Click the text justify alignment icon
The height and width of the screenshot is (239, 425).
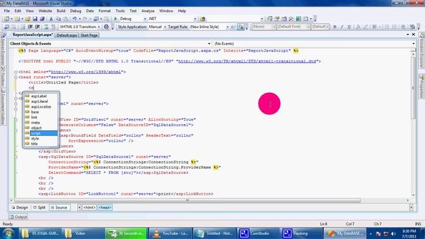pos(375,27)
